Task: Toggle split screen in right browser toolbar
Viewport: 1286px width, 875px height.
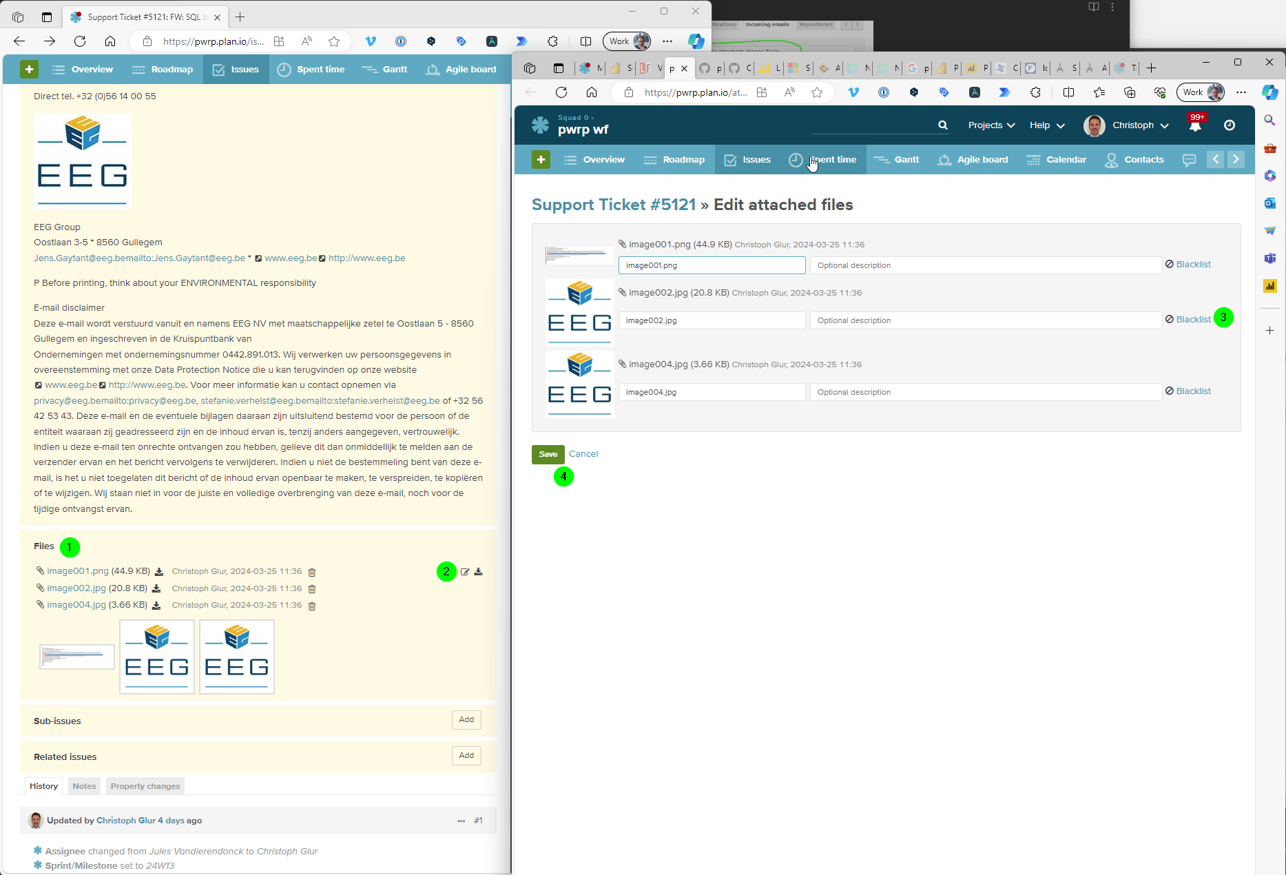Action: [1068, 92]
